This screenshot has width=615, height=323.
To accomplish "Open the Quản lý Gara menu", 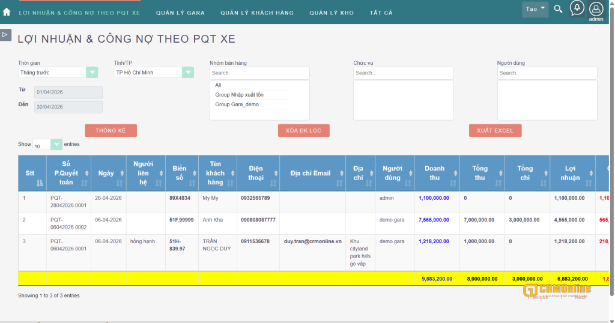I will (x=180, y=13).
